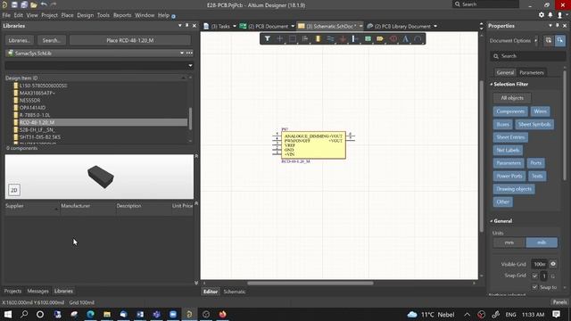Open a project with the folder icon
The image size is (571, 321).
(34, 4)
